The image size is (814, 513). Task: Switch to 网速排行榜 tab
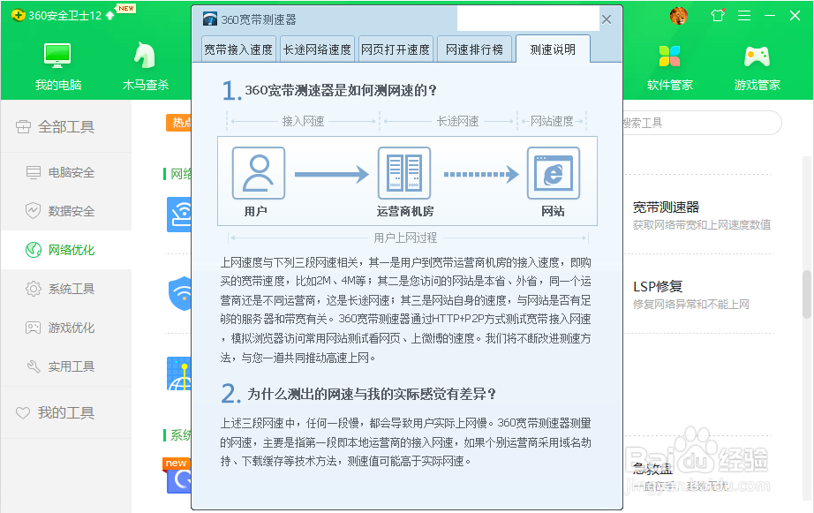pos(474,49)
